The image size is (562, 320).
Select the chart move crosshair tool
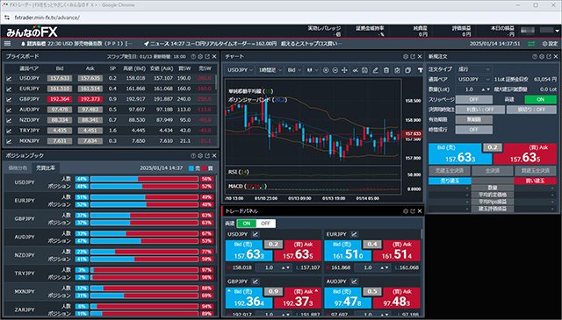344,70
